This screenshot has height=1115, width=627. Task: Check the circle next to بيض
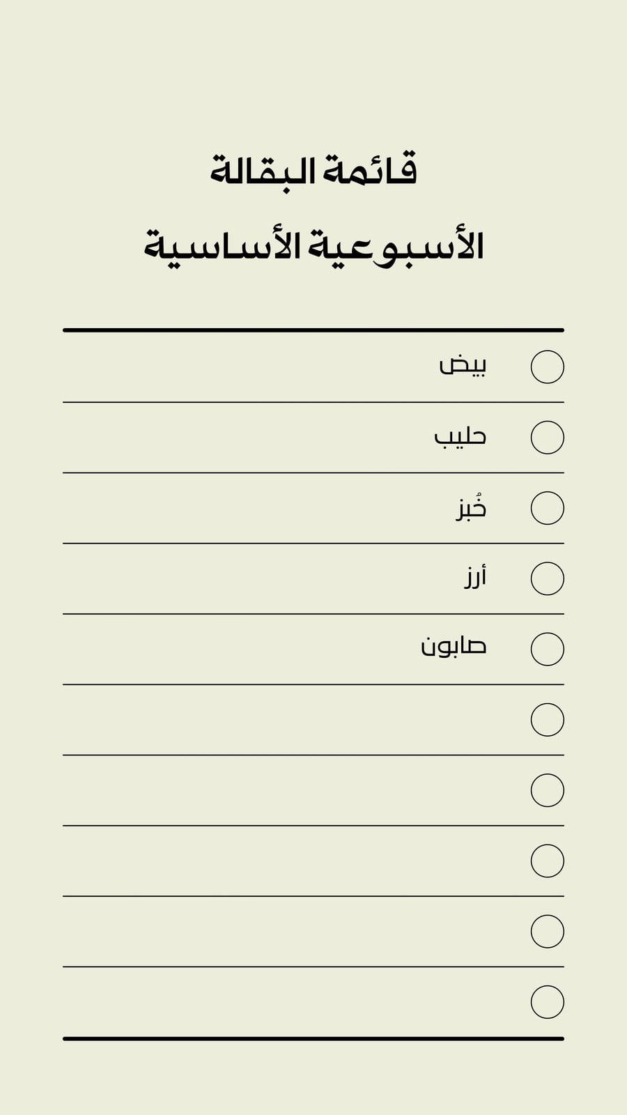coord(547,367)
